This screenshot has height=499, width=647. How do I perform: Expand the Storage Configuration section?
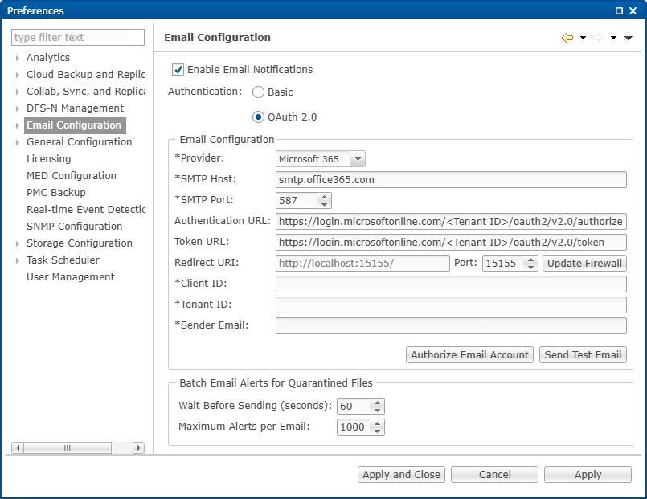[x=18, y=243]
